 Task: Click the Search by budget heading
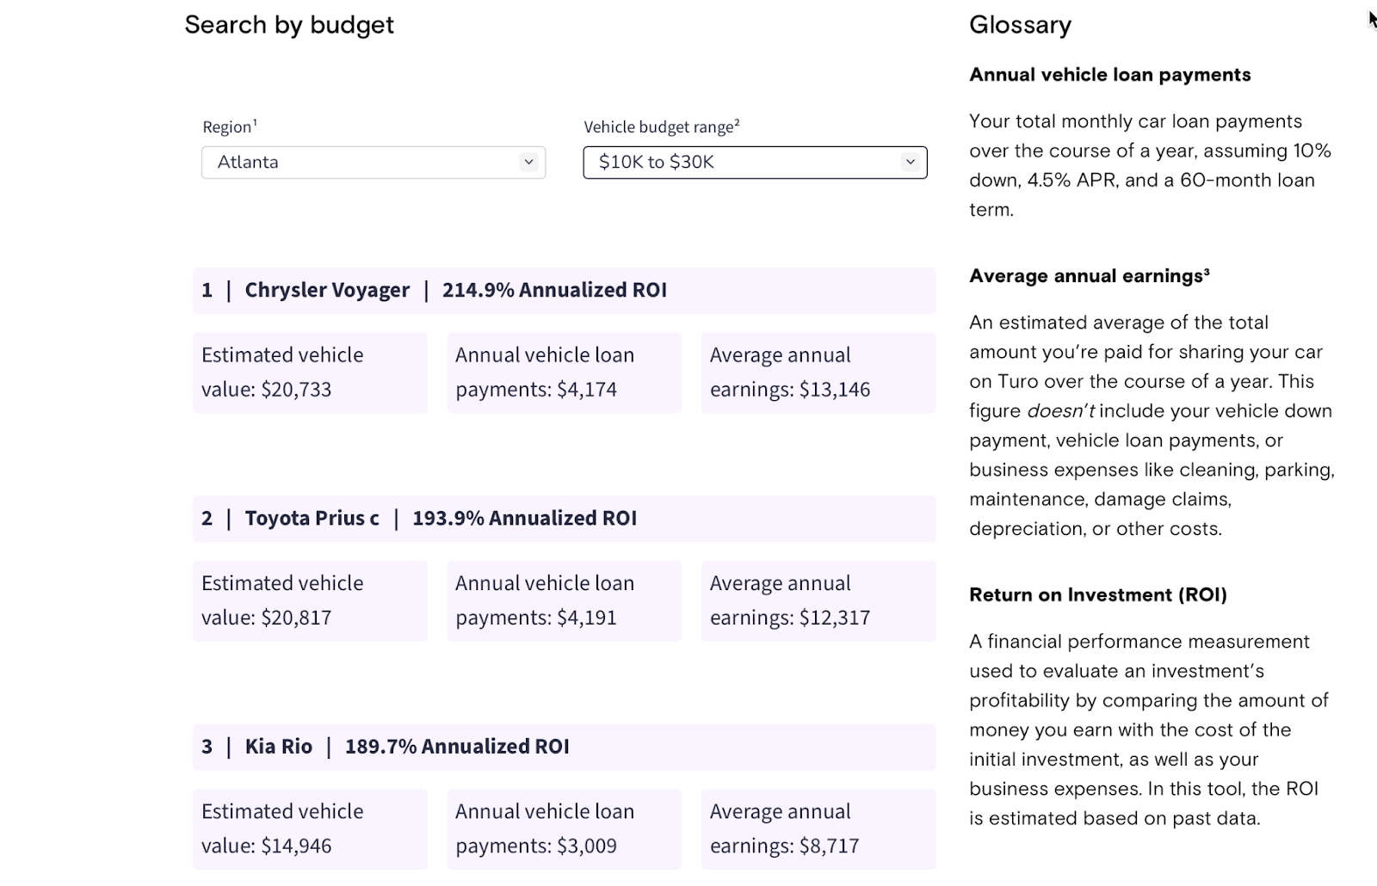point(289,25)
